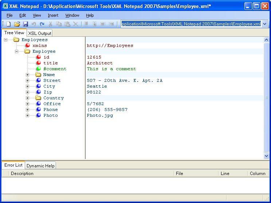Viewport: 271px width, 203px height.
Task: Click the Name folder icon
Action: [x=38, y=75]
